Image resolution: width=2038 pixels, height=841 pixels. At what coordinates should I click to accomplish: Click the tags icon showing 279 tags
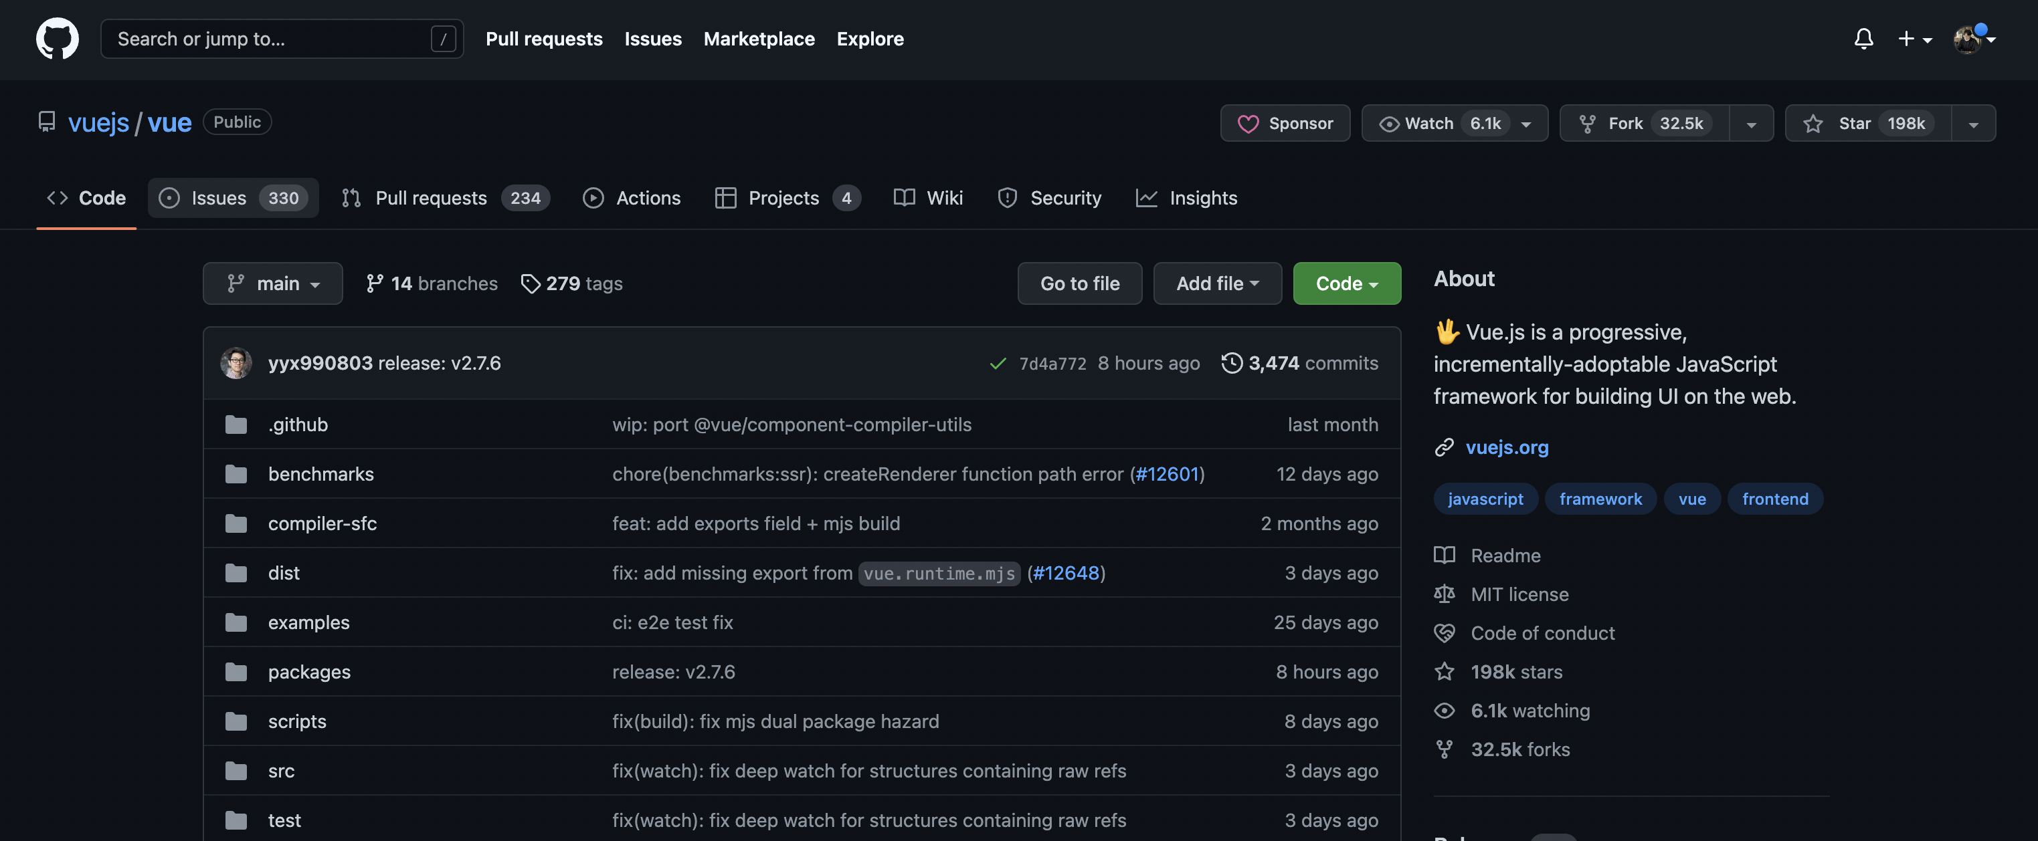[530, 283]
